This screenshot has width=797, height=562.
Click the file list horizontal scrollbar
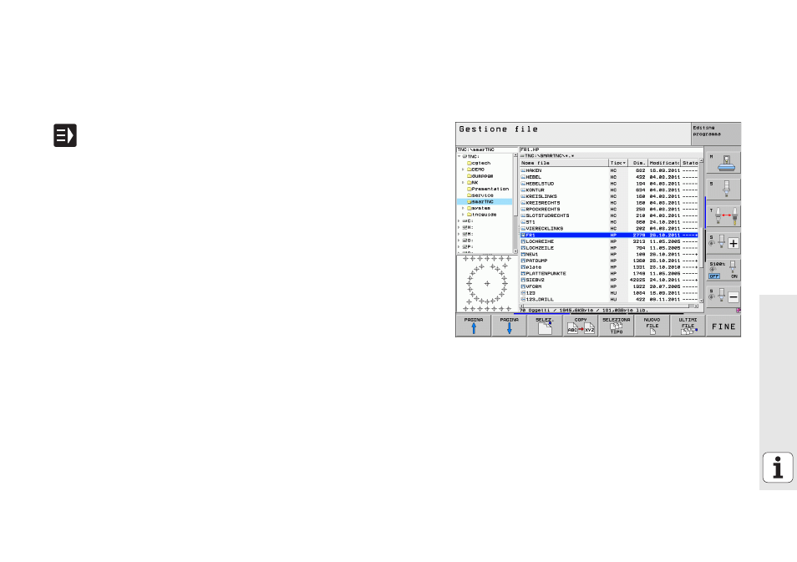[609, 306]
